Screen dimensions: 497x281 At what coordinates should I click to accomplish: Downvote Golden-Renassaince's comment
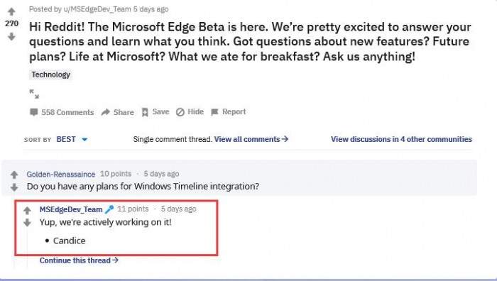click(14, 187)
